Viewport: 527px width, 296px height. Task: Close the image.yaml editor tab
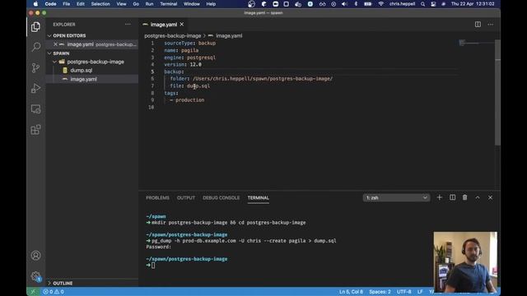click(182, 24)
